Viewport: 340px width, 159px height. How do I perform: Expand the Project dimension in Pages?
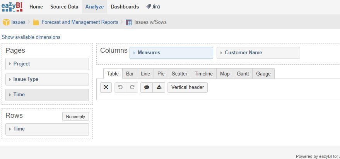coord(47,64)
